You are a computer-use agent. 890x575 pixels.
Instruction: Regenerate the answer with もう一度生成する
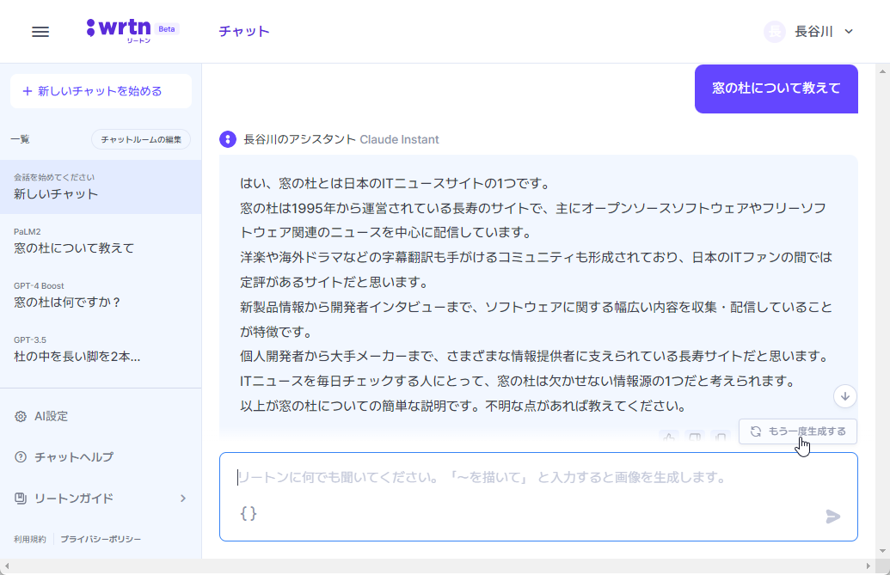tap(797, 431)
